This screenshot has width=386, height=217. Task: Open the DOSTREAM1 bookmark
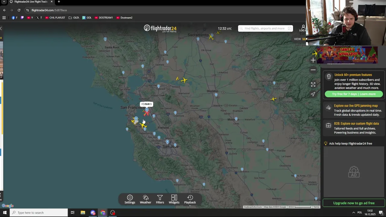104,17
